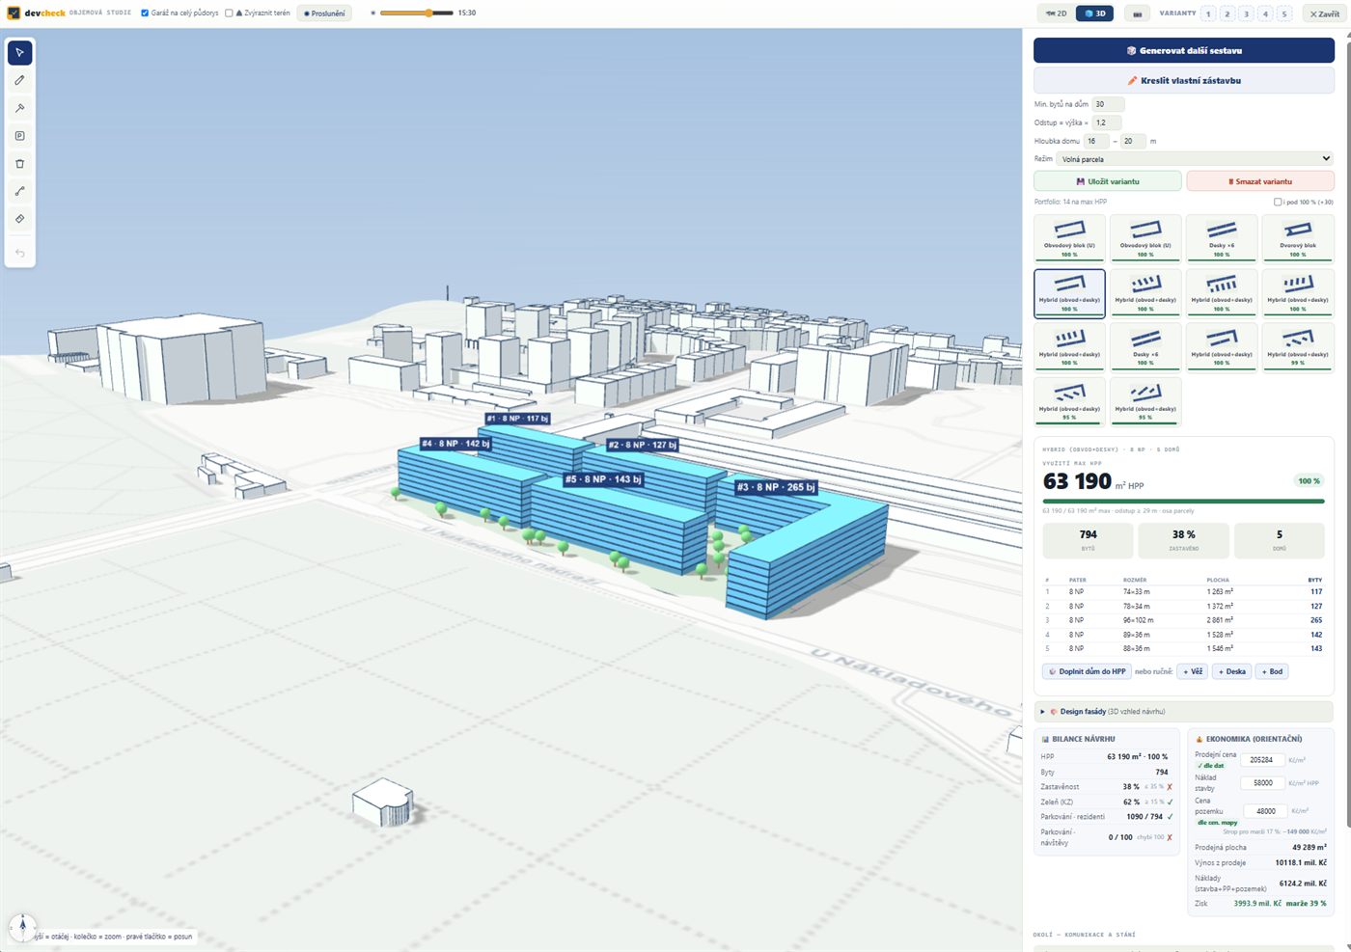The image size is (1351, 952).
Task: Pick the pencil draw tool
Action: [19, 80]
